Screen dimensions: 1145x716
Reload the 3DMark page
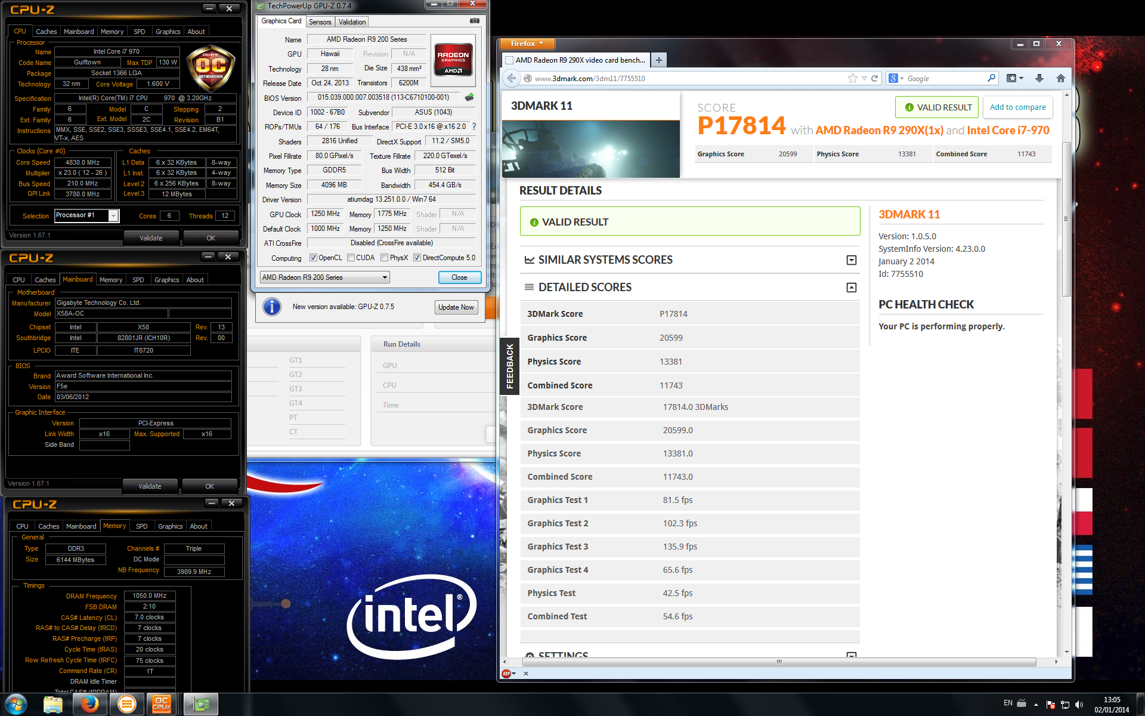coord(874,78)
